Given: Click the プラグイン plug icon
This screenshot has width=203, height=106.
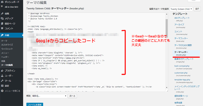Looking at the screenshot, I should [2, 71].
